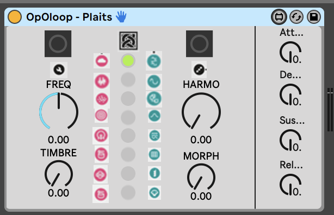This screenshot has width=334, height=215.
Task: Click the HARMO knob
Action: [201, 111]
